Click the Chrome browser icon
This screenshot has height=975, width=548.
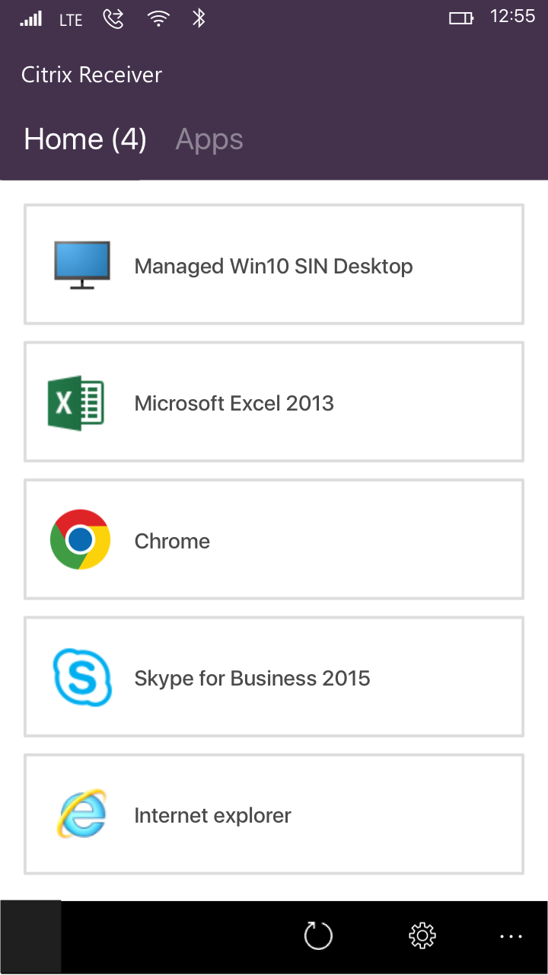80,540
